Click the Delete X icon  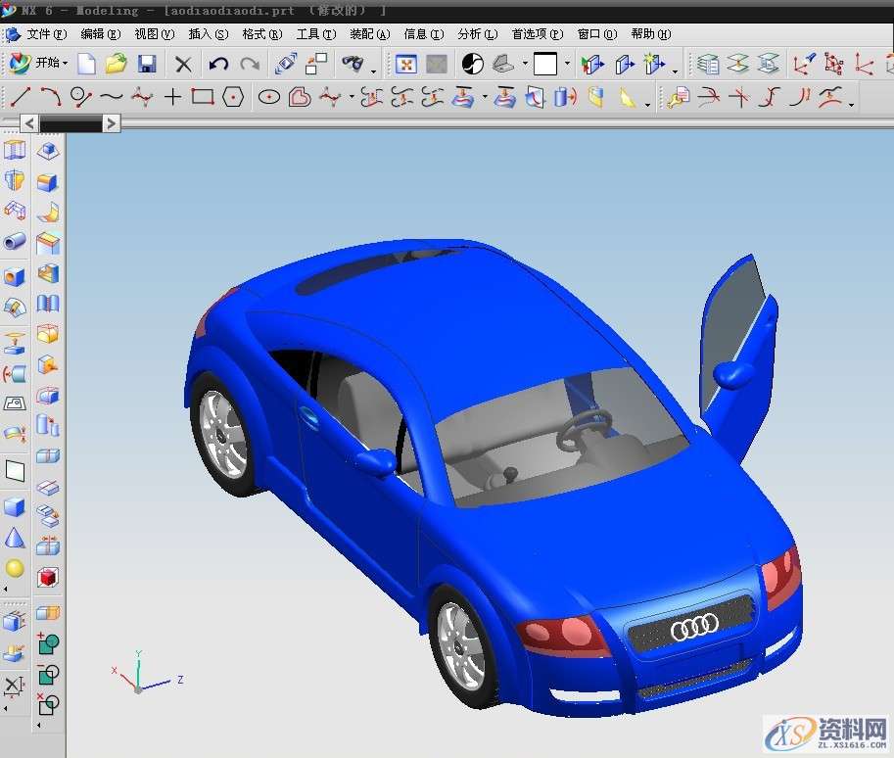tap(183, 65)
